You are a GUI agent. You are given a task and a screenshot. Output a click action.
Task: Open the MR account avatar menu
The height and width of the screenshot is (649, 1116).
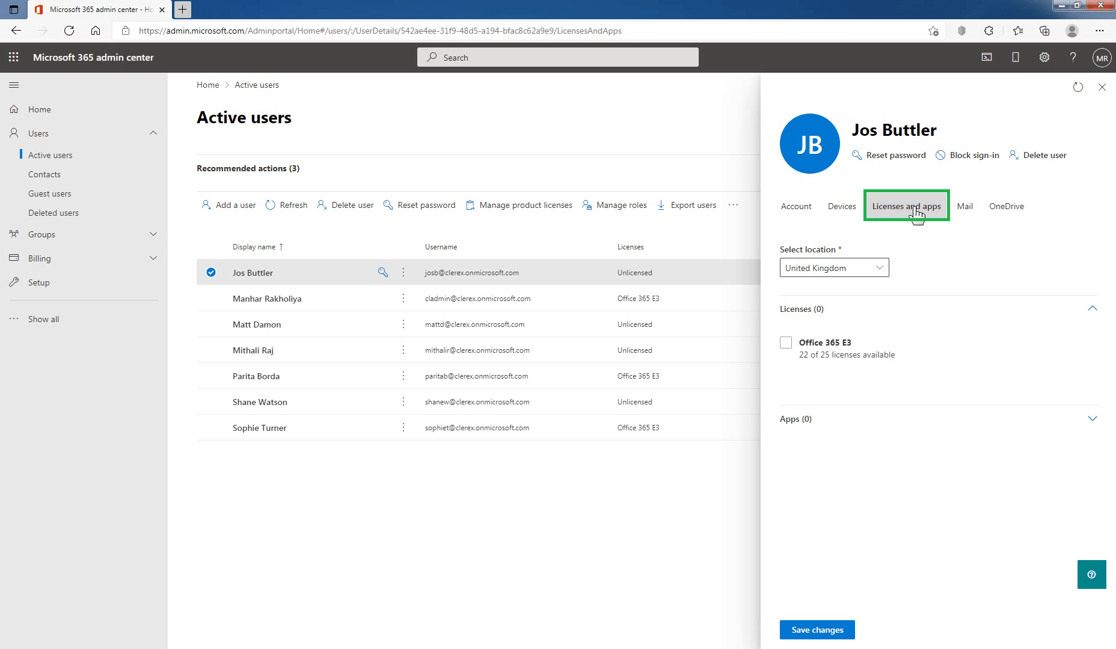point(1102,58)
